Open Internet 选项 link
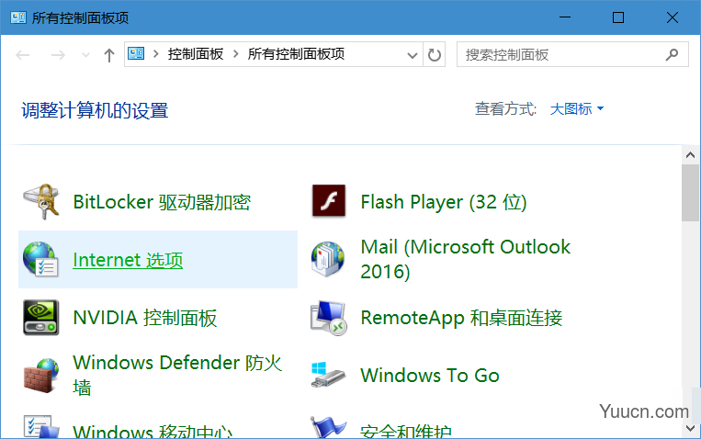 [128, 260]
